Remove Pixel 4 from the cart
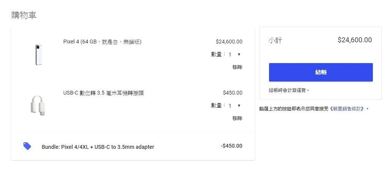The width and height of the screenshot is (389, 175). [x=237, y=67]
